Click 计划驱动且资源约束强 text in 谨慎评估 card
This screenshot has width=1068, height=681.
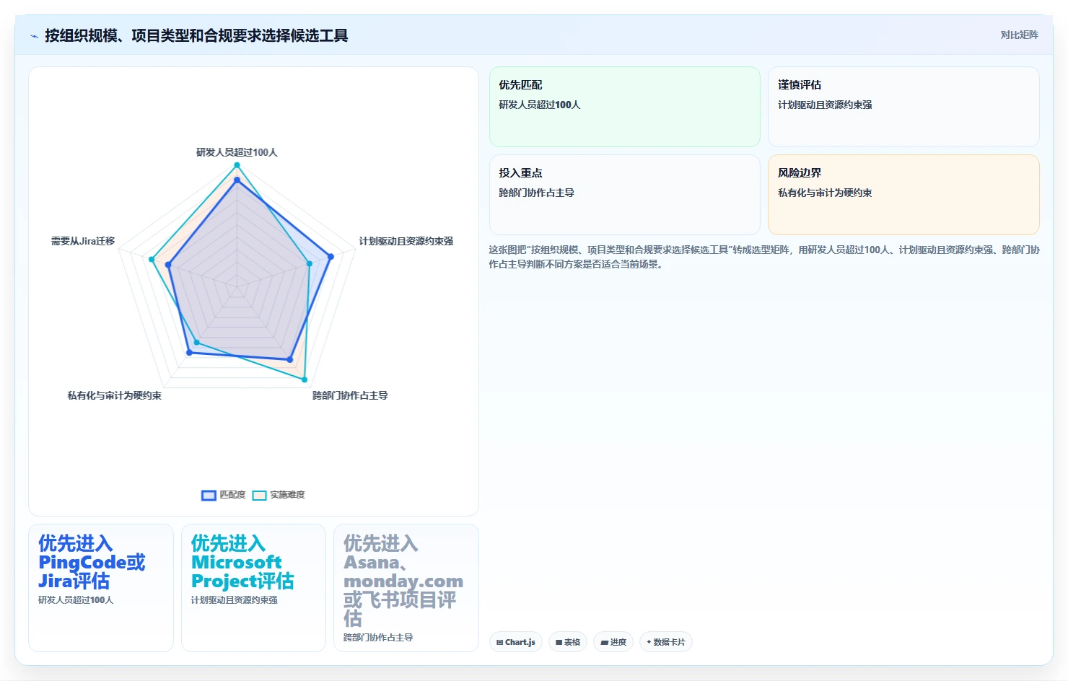click(x=825, y=105)
